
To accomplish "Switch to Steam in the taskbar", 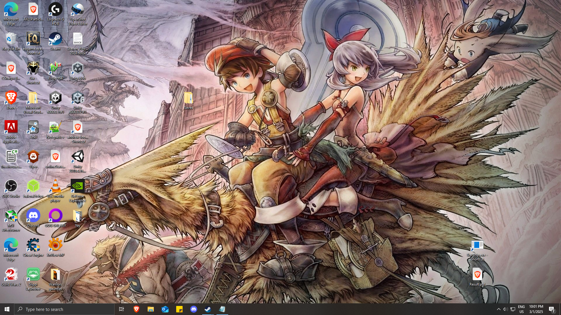I will click(x=208, y=309).
